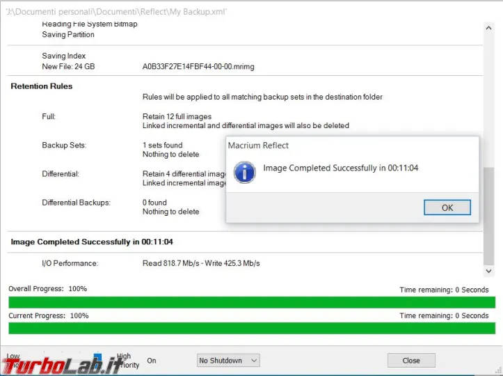
Task: Click 'Current Progress: 100%' label
Action: [49, 315]
